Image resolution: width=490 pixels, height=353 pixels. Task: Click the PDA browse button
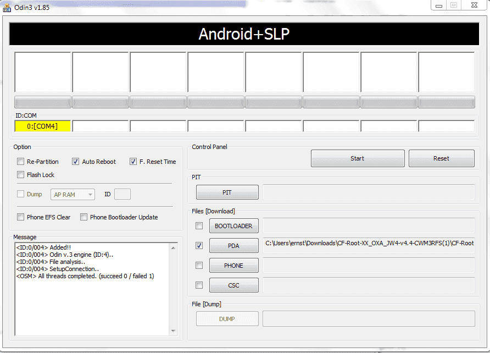coord(234,246)
